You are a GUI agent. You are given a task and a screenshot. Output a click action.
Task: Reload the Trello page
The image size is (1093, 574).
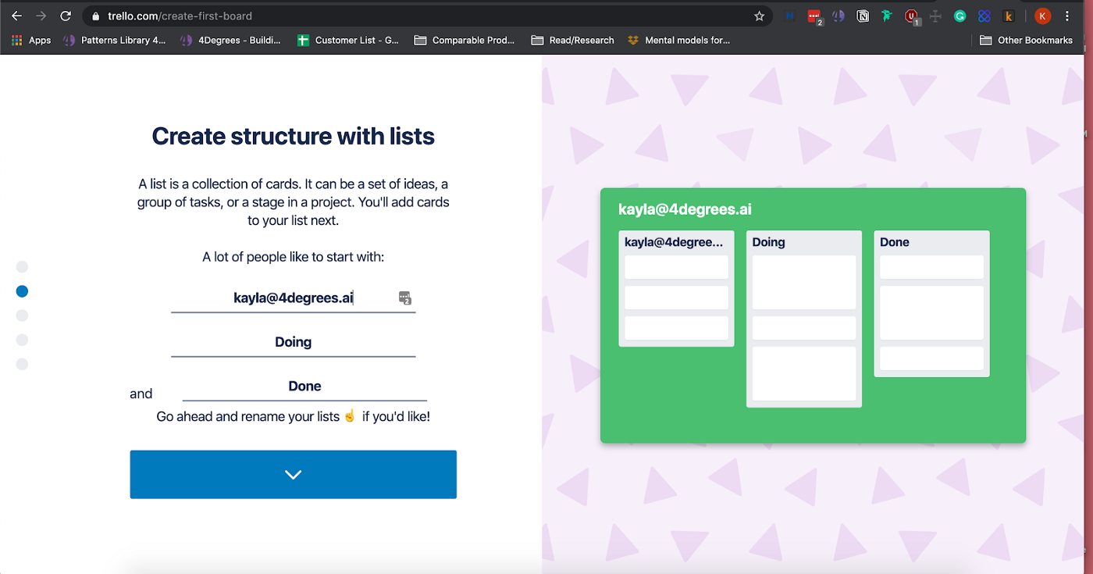(66, 16)
